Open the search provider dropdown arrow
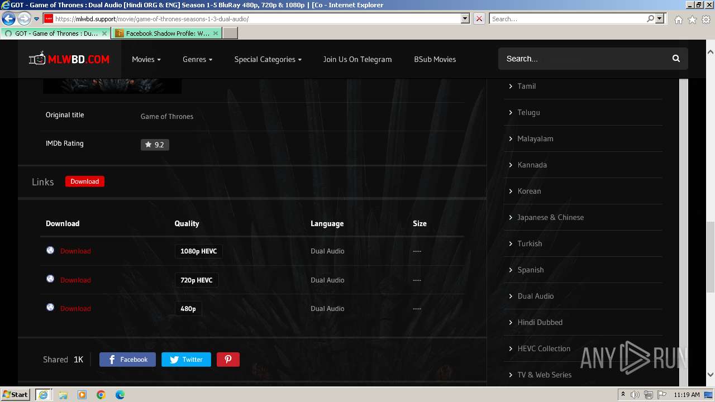This screenshot has height=402, width=715. coord(660,19)
